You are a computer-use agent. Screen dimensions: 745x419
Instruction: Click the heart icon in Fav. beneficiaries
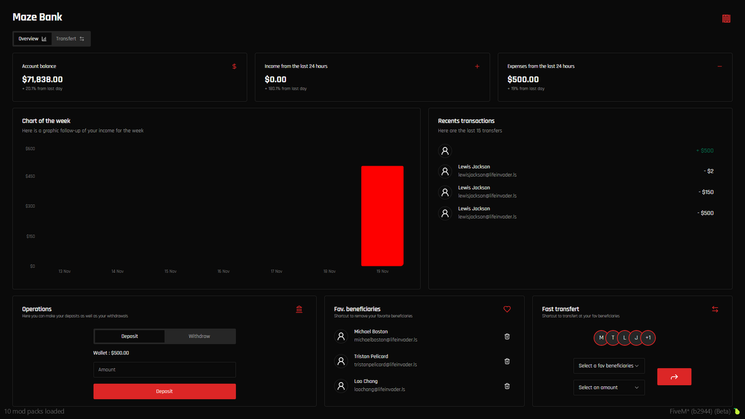click(507, 310)
